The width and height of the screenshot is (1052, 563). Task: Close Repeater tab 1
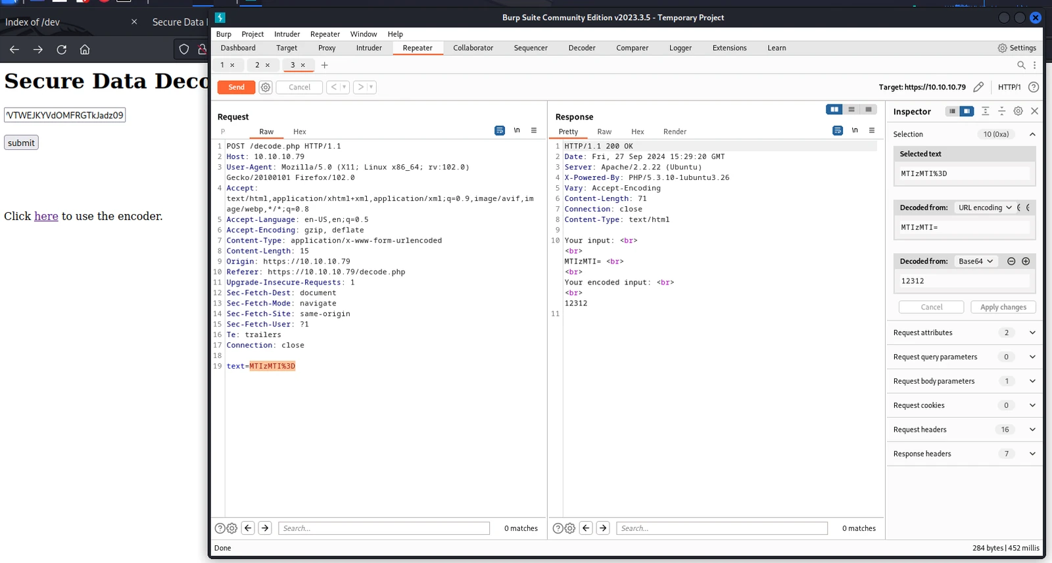pyautogui.click(x=232, y=65)
